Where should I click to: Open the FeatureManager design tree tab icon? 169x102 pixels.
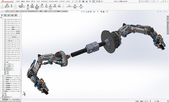click(x=2, y=15)
